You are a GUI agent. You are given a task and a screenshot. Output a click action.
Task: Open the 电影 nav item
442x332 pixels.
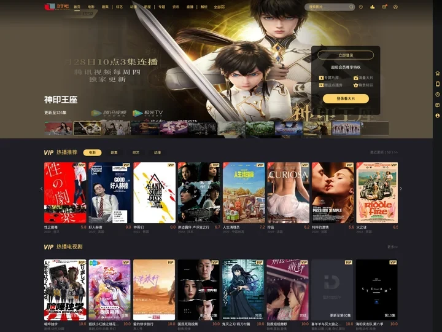pos(91,7)
